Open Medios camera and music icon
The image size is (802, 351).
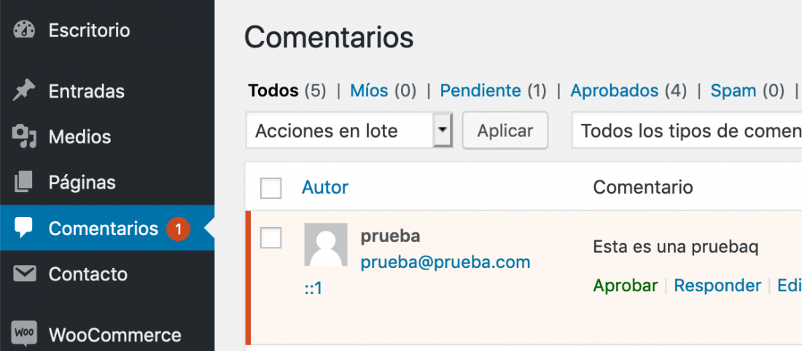(23, 137)
